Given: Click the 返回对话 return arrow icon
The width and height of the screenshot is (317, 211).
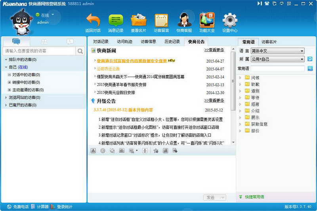Looking at the screenshot, I should [93, 20].
